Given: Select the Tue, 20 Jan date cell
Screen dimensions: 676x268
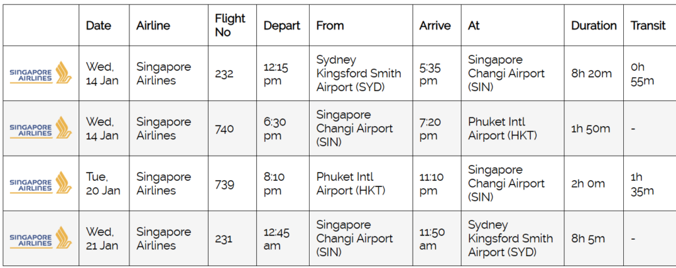Looking at the screenshot, I should pyautogui.click(x=102, y=184).
